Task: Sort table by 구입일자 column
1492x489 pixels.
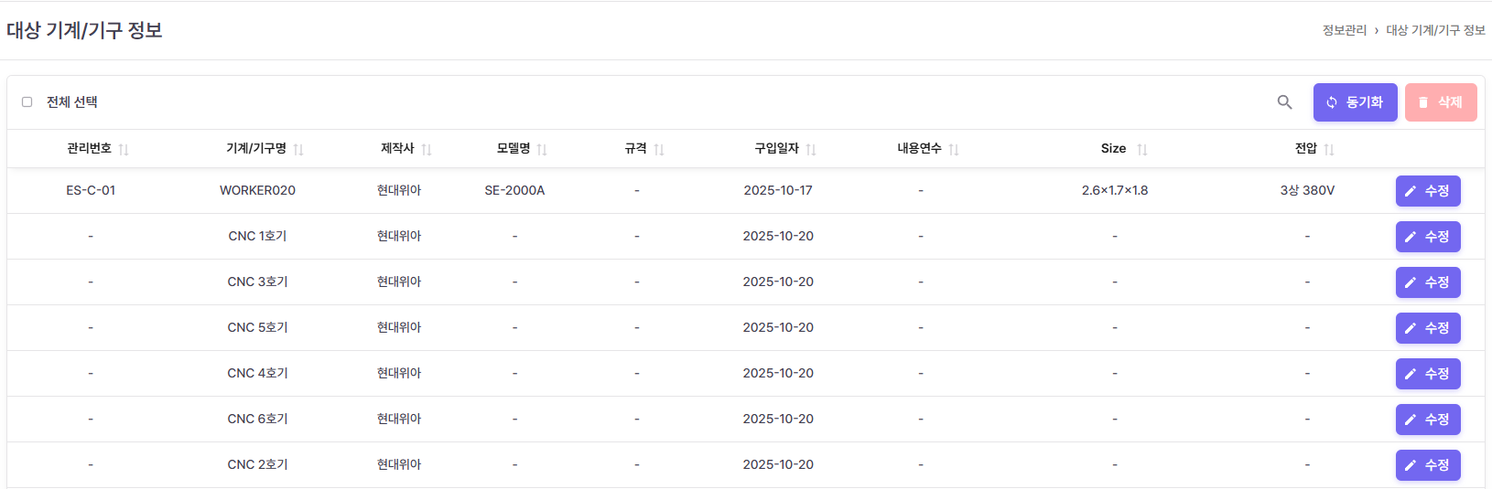Action: (811, 149)
